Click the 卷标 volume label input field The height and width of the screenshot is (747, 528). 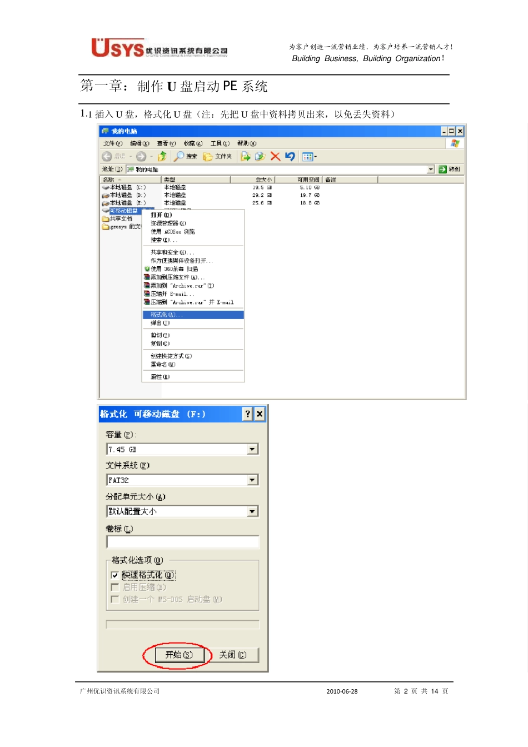point(183,542)
